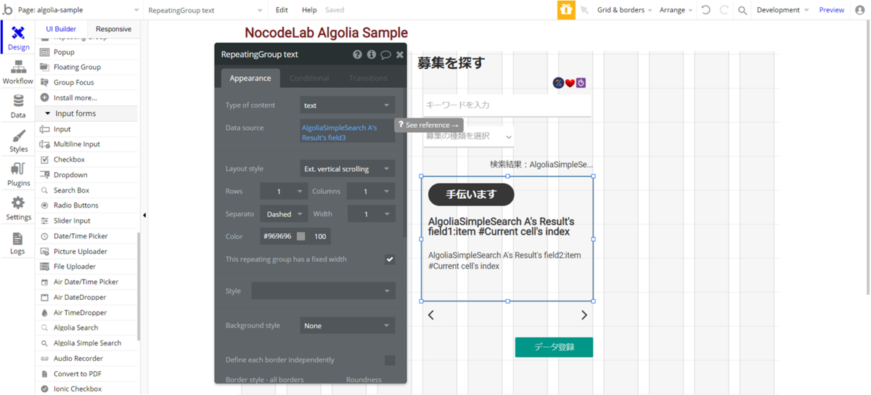Collapse the Input forms section

tap(86, 113)
